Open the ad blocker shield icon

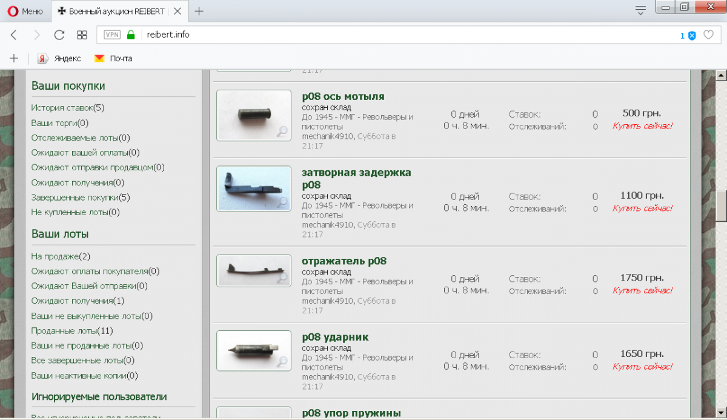(692, 36)
